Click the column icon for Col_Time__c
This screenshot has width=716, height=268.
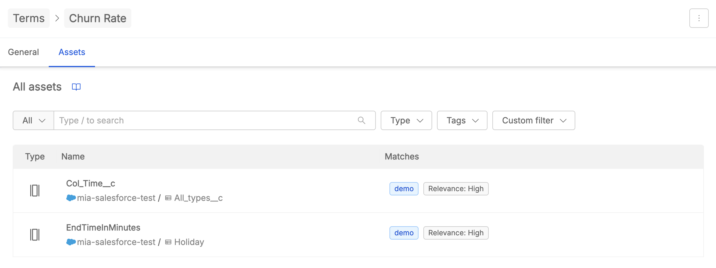[35, 191]
